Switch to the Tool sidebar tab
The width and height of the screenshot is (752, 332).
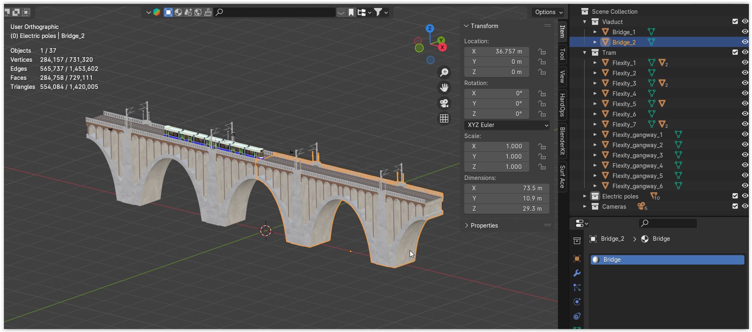562,54
